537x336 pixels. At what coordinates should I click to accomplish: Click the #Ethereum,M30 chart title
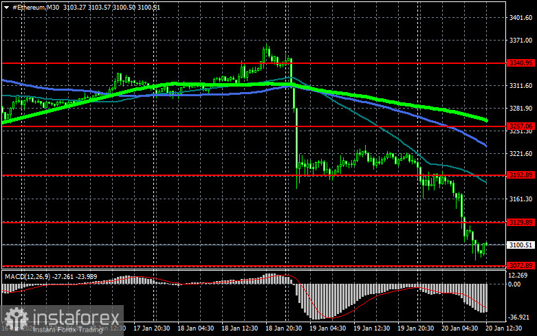[36, 7]
